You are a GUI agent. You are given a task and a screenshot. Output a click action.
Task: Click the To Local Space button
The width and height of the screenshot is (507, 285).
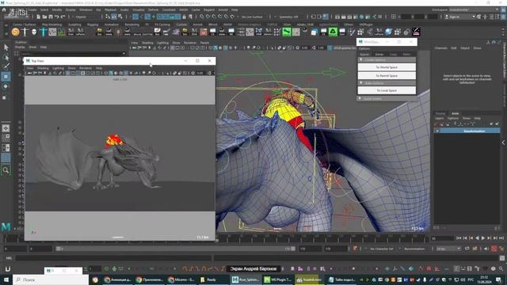tap(387, 90)
